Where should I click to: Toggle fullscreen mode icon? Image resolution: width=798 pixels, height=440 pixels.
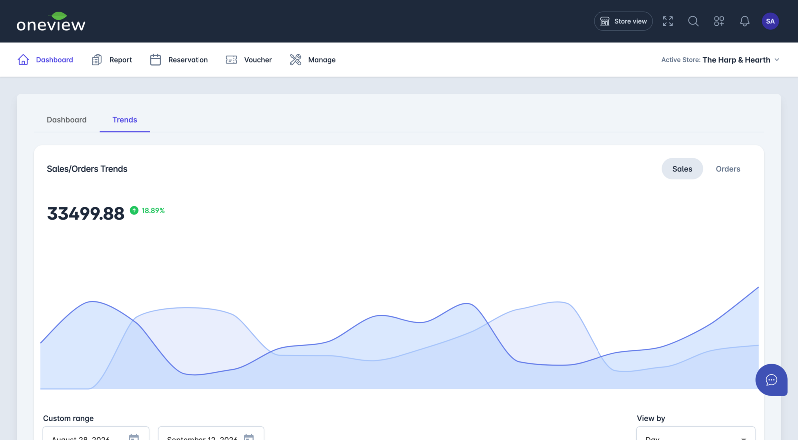pos(668,21)
